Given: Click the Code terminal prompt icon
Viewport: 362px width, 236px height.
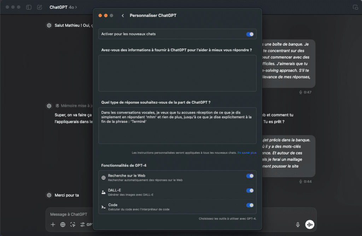Looking at the screenshot, I should coord(104,207).
